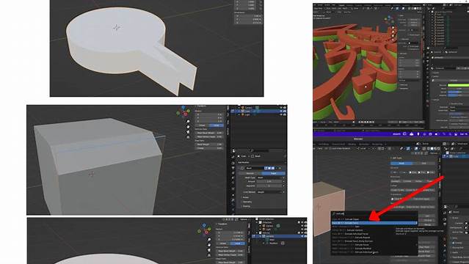Toggle camera view icon in cube viewport

coord(188,132)
